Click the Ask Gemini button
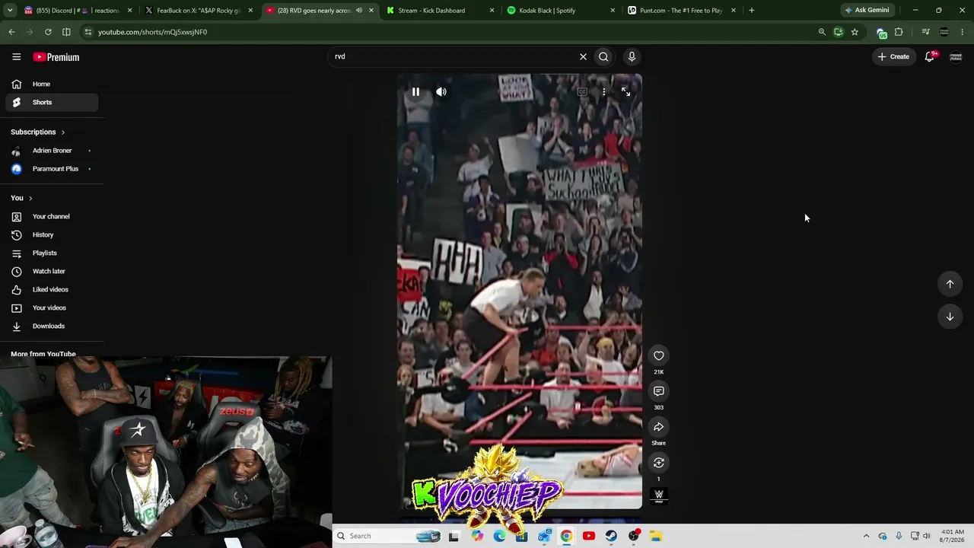 tap(867, 11)
